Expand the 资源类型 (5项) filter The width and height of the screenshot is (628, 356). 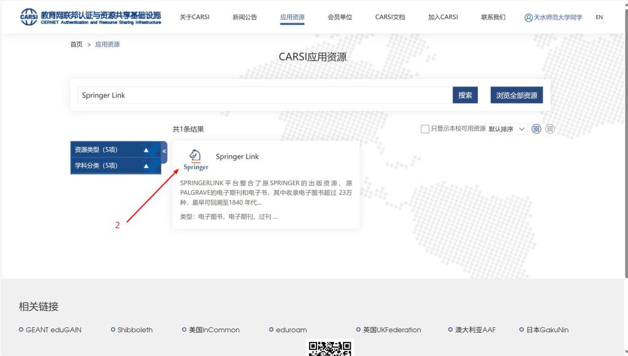coord(146,150)
